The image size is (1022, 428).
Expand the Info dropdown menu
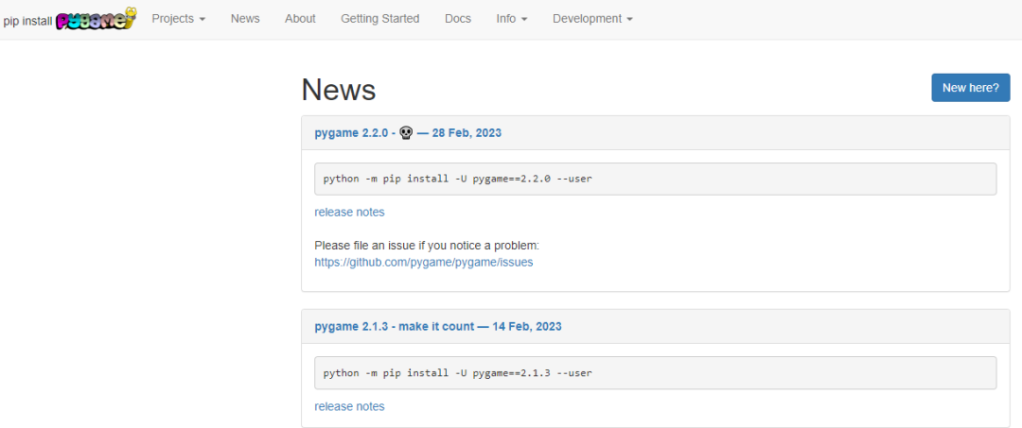(512, 19)
